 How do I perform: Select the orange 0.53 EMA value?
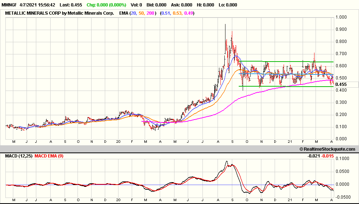coord(177,13)
